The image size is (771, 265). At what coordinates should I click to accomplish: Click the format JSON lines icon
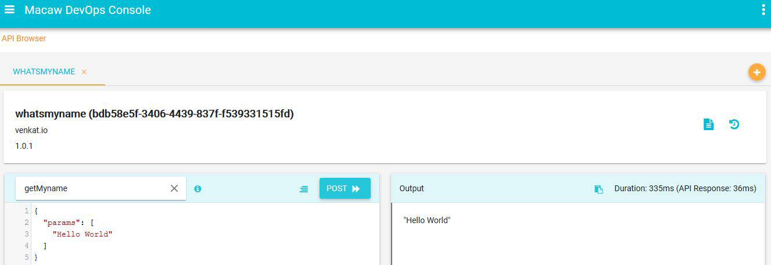(304, 189)
